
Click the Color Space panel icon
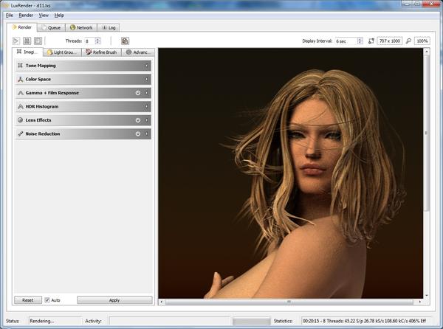pyautogui.click(x=20, y=79)
